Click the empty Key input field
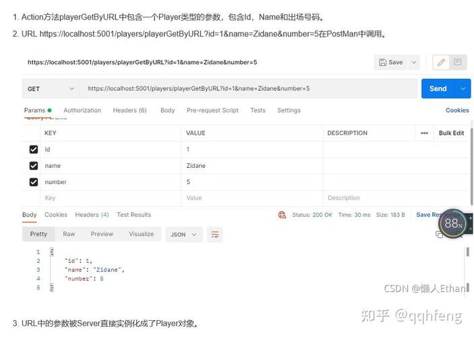Viewport: 474px width, 337px height. point(111,198)
